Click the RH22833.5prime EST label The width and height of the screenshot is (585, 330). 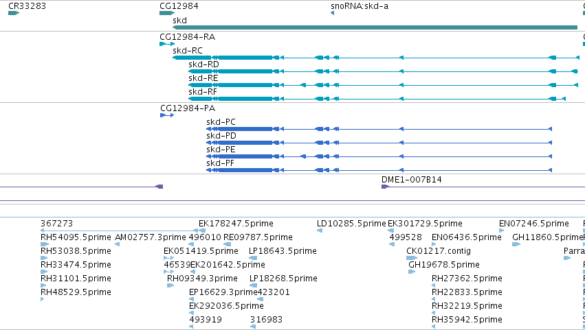(467, 292)
